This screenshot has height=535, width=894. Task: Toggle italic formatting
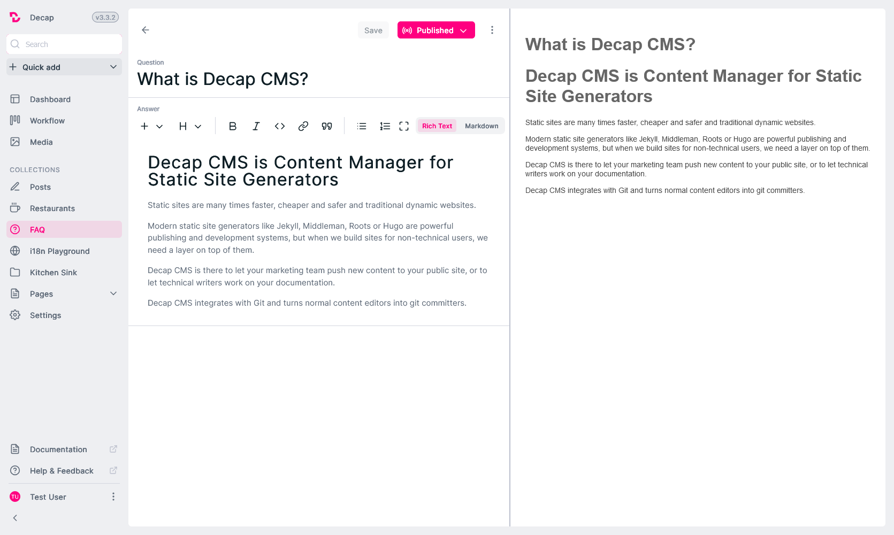[x=256, y=126]
